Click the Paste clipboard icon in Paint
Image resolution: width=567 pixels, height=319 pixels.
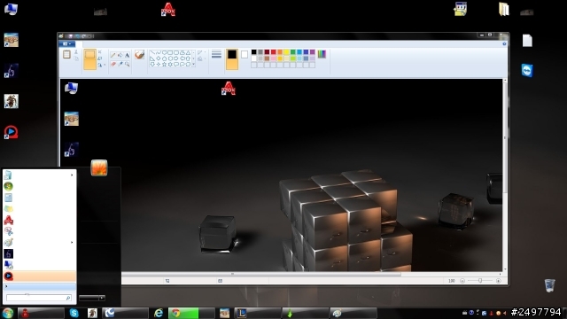66,54
